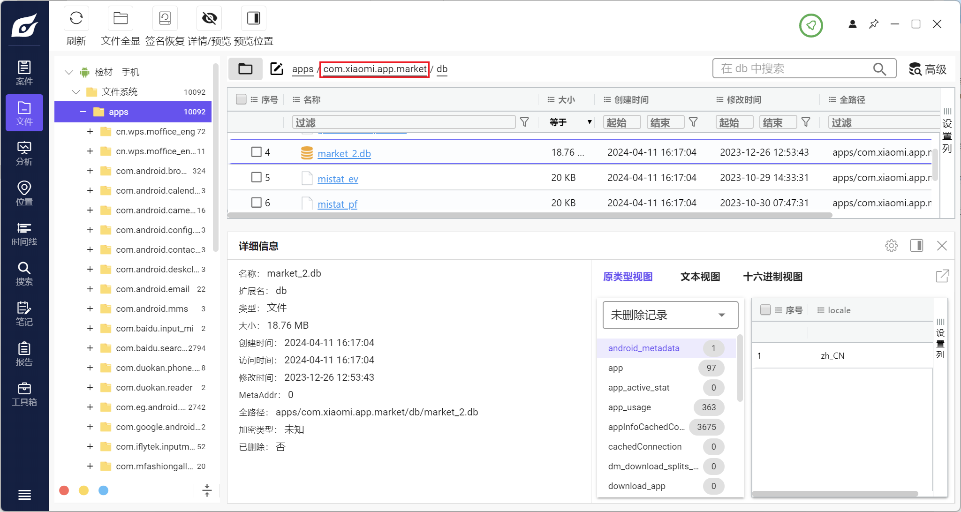Image resolution: width=961 pixels, height=512 pixels.
Task: Open the preview in external window icon
Action: point(942,276)
